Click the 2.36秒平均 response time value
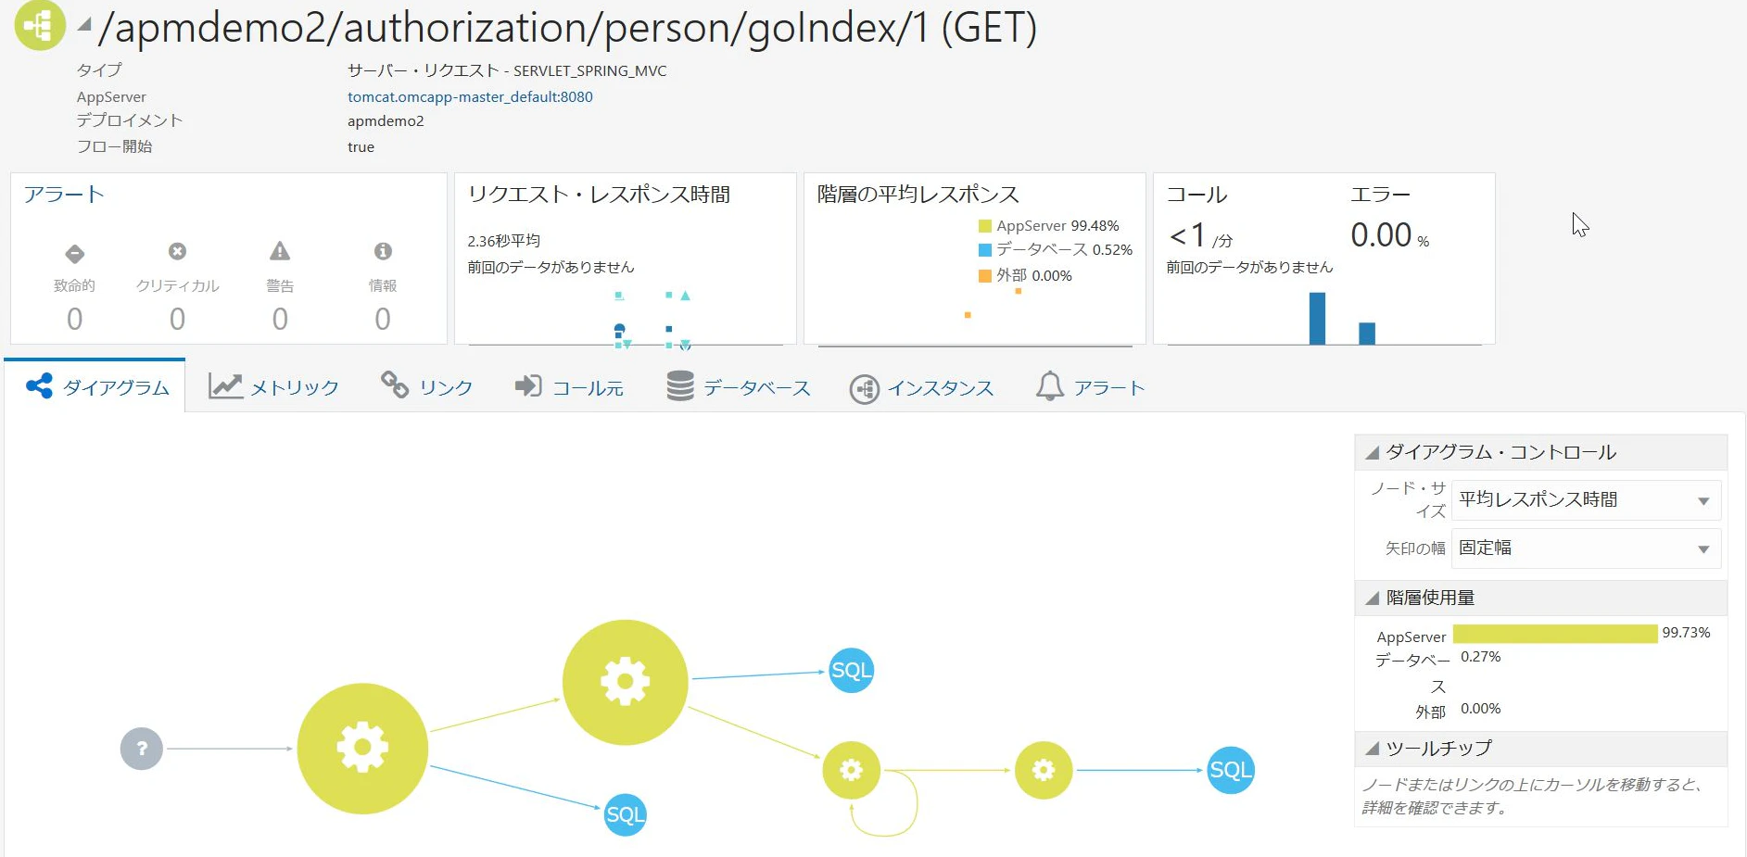Viewport: 1747px width, 857px height. pos(503,241)
